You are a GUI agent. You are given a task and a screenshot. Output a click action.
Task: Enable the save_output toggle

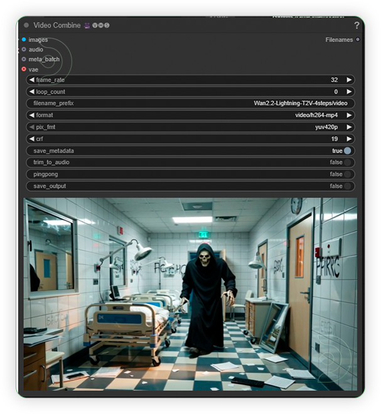pos(347,186)
